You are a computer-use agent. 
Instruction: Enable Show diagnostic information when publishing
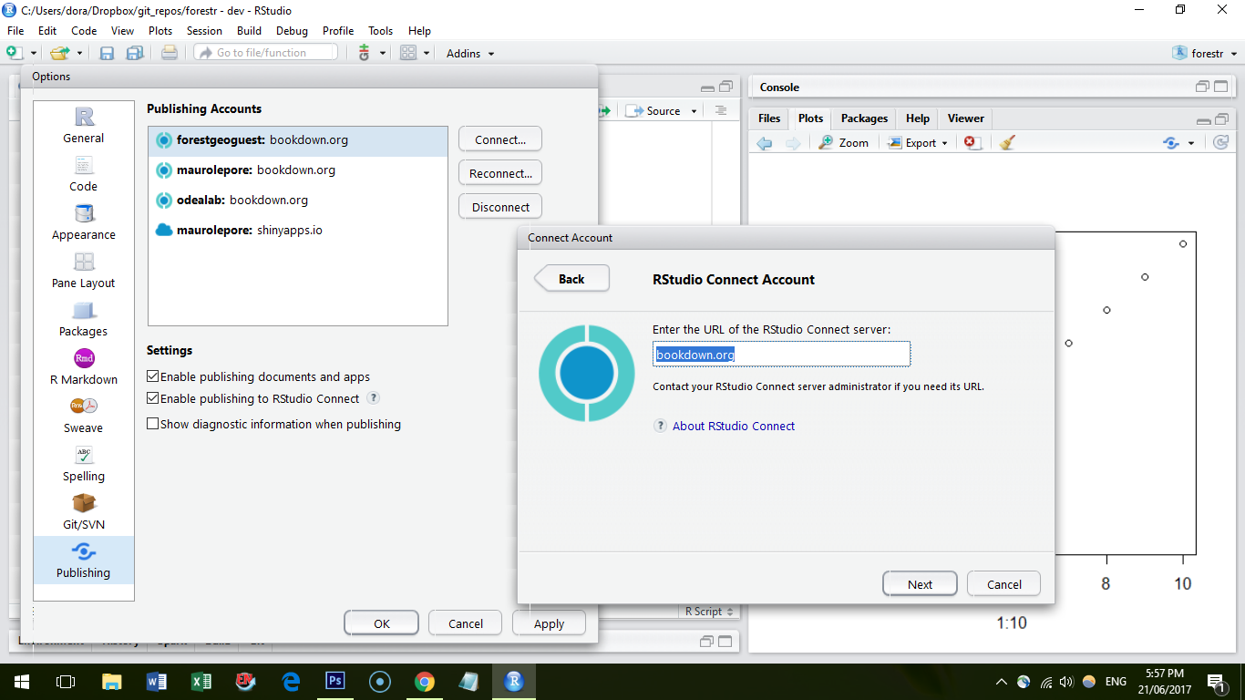click(153, 425)
